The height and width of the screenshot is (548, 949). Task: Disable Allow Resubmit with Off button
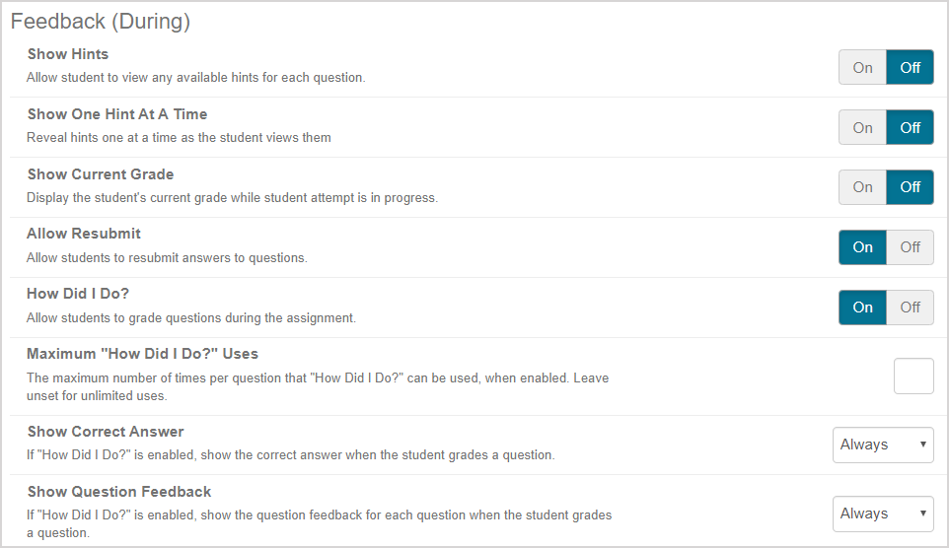pos(910,247)
